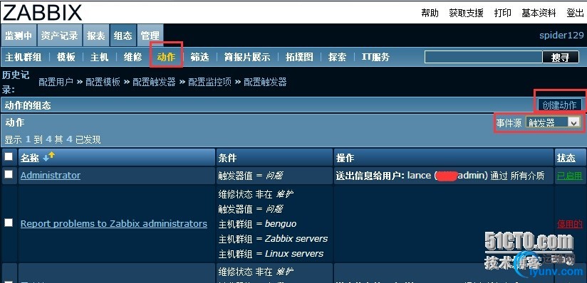Image resolution: width=587 pixels, height=283 pixels.
Task: Open the Administrator action link
Action: point(51,175)
